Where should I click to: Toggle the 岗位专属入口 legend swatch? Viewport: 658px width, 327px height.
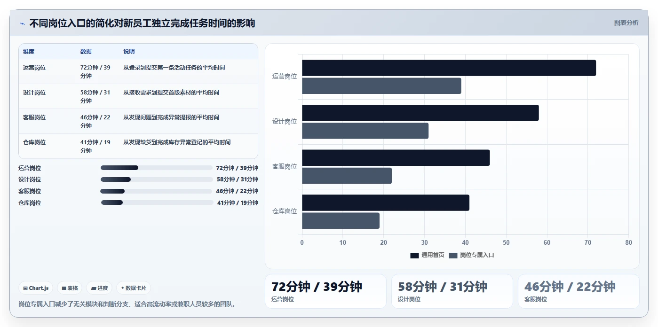(x=453, y=255)
